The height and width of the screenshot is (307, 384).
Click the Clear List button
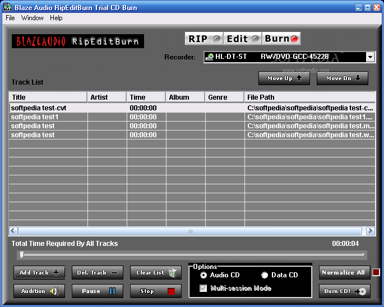(x=156, y=272)
